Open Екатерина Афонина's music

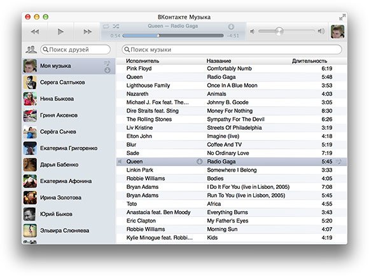pos(69,181)
